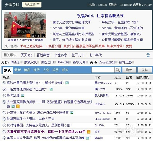
Task: Go to related board 百姓声音
Action: (x=43, y=55)
